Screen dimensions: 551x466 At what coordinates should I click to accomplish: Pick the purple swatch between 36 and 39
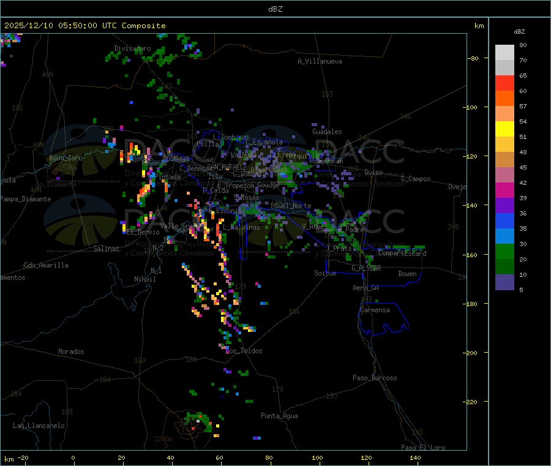[x=504, y=206]
